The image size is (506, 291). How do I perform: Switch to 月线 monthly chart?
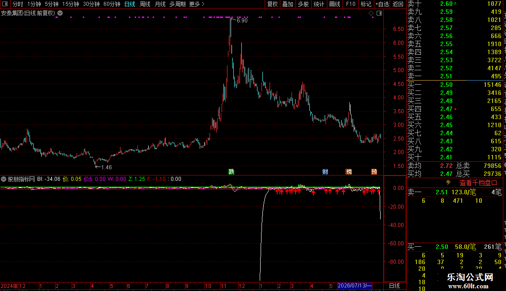pyautogui.click(x=160, y=4)
